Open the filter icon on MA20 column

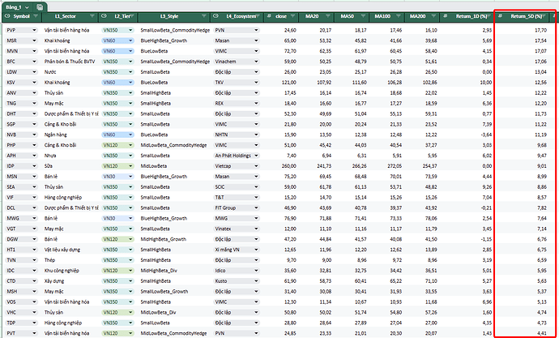coord(327,16)
